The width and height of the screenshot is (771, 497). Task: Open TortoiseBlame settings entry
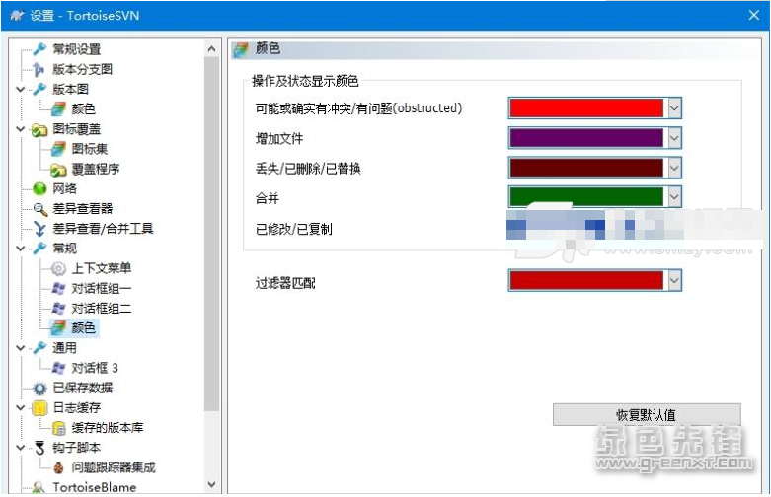(x=95, y=487)
